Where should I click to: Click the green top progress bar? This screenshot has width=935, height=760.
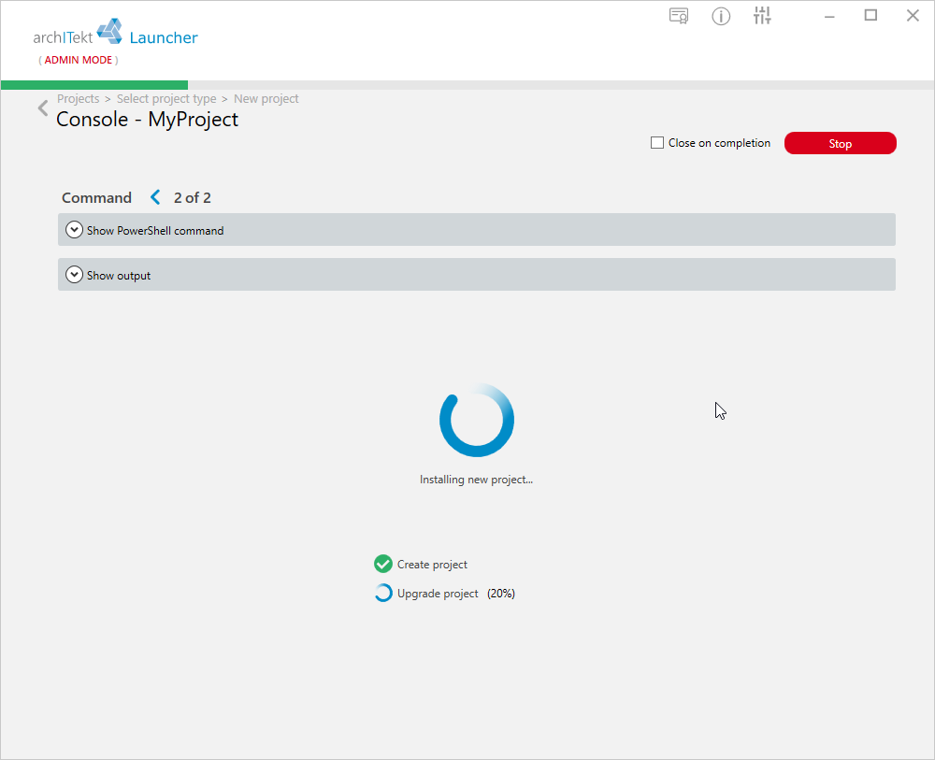94,85
